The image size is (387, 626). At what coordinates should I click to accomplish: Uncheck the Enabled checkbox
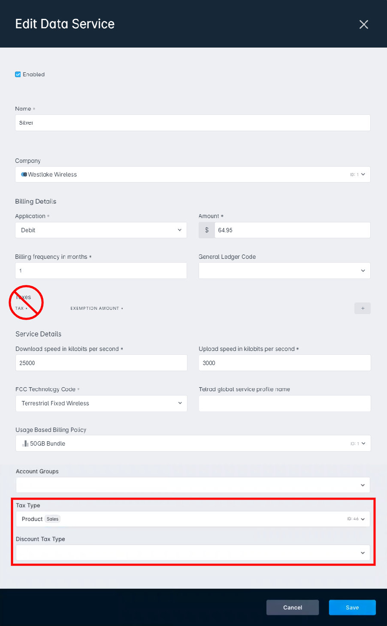point(18,74)
